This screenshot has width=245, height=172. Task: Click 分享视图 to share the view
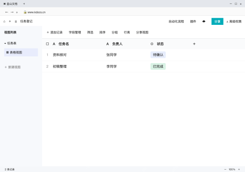pyautogui.click(x=142, y=32)
